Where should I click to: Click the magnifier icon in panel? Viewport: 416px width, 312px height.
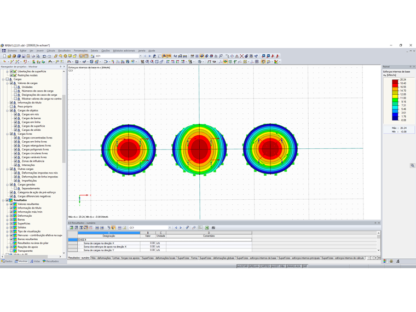click(412, 165)
